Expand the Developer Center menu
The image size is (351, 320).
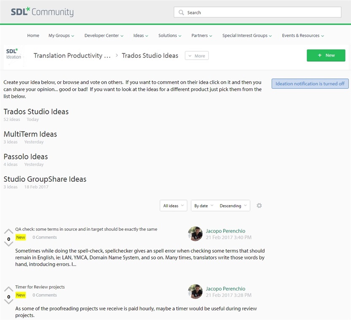[x=104, y=36]
